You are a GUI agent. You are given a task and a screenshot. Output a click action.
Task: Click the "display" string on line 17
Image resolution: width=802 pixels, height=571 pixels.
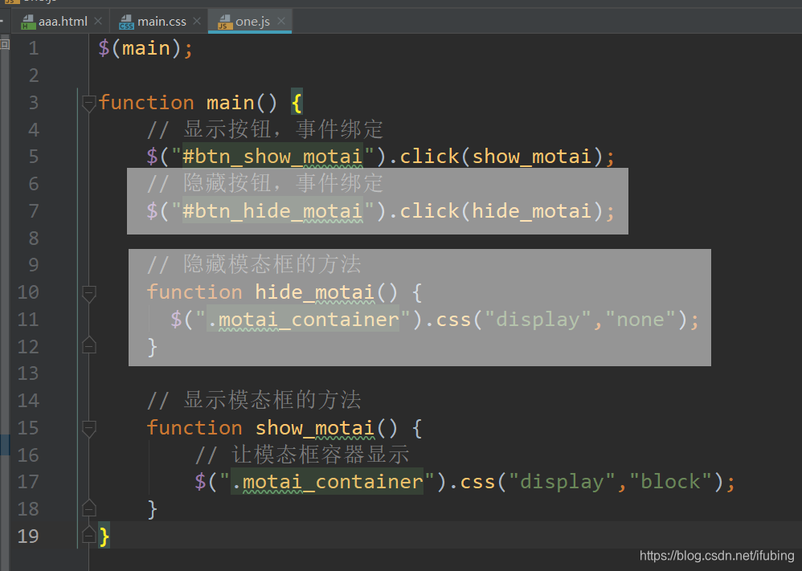click(562, 482)
